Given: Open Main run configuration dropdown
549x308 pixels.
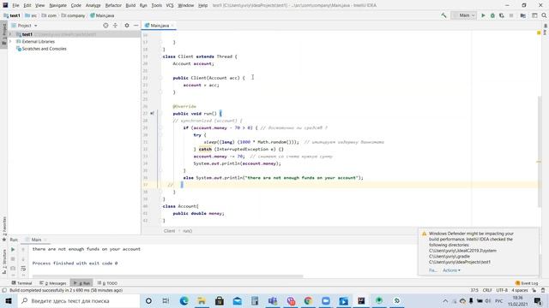Looking at the screenshot, I should click(x=463, y=15).
